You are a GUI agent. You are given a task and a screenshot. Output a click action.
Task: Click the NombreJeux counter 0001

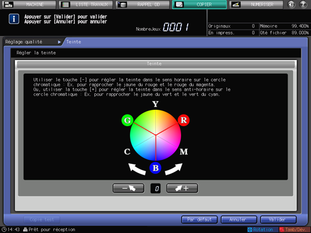(176, 27)
